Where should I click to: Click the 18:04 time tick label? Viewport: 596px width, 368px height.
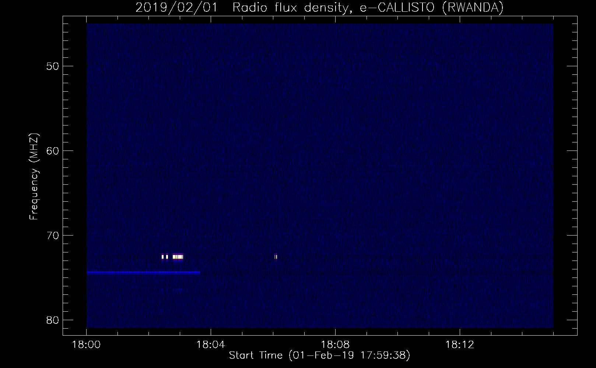pyautogui.click(x=211, y=345)
